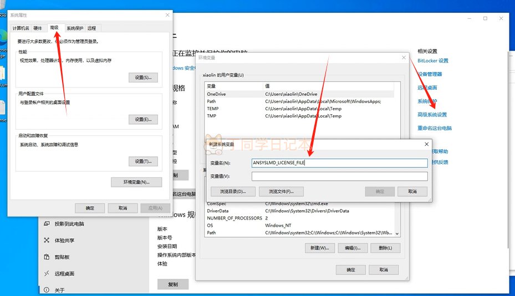Select the OneDrive user variable row
Screen dimensions: 515x296
pyautogui.click(x=299, y=94)
